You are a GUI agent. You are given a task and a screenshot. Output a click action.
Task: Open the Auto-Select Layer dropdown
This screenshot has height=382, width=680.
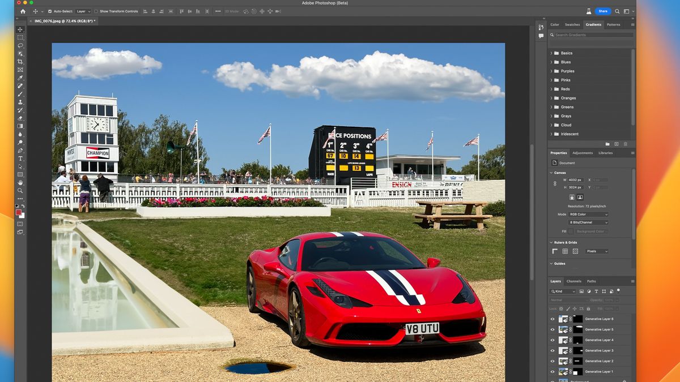coord(83,11)
